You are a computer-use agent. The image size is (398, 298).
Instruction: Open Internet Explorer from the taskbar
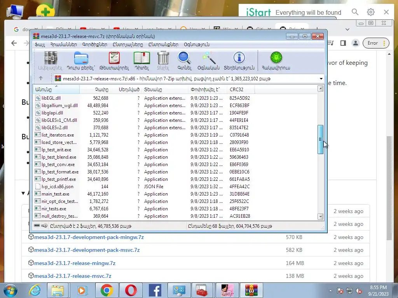click(34, 290)
